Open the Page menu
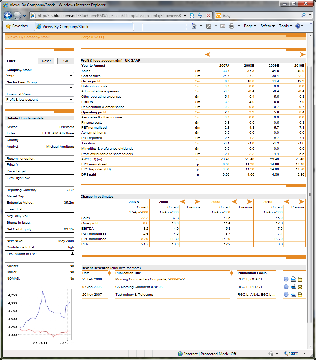Viewport: 316px width, 360px height. (x=250, y=26)
